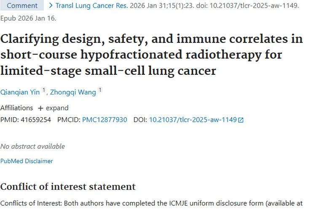This screenshot has height=210, width=316.
Task: Click the Conflict of interest statement heading
Action: click(68, 186)
